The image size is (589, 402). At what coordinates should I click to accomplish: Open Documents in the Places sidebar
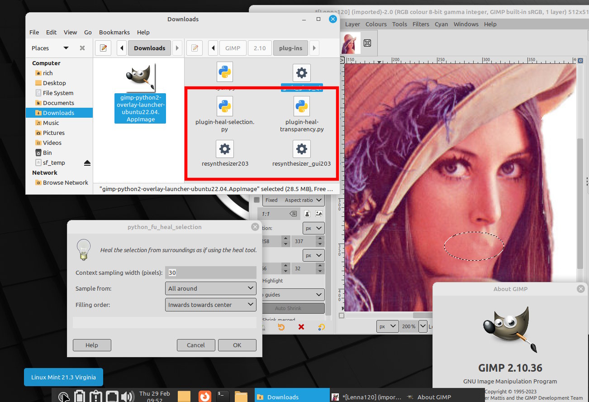point(58,103)
